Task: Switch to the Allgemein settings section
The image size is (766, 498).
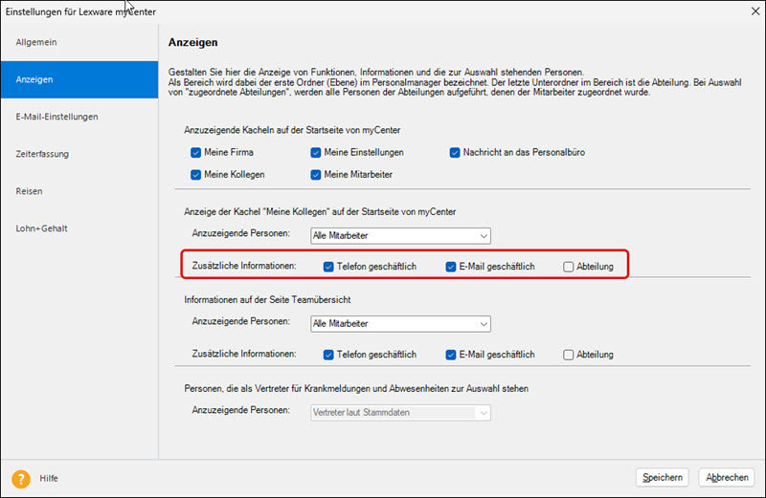Action: point(36,43)
